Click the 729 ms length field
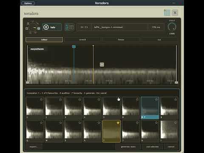This screenshot has width=204, height=153. click(x=156, y=27)
